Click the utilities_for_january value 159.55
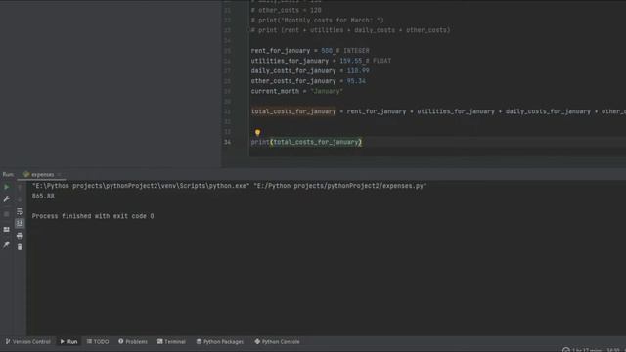The width and height of the screenshot is (626, 352). pos(350,61)
